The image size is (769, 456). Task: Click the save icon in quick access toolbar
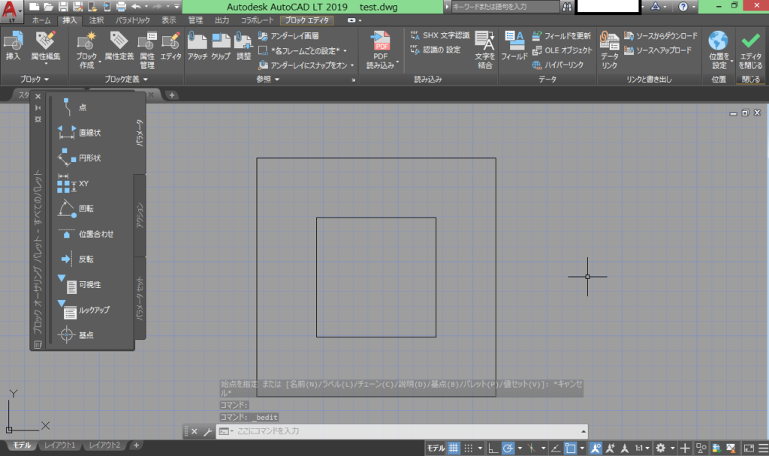coord(63,6)
